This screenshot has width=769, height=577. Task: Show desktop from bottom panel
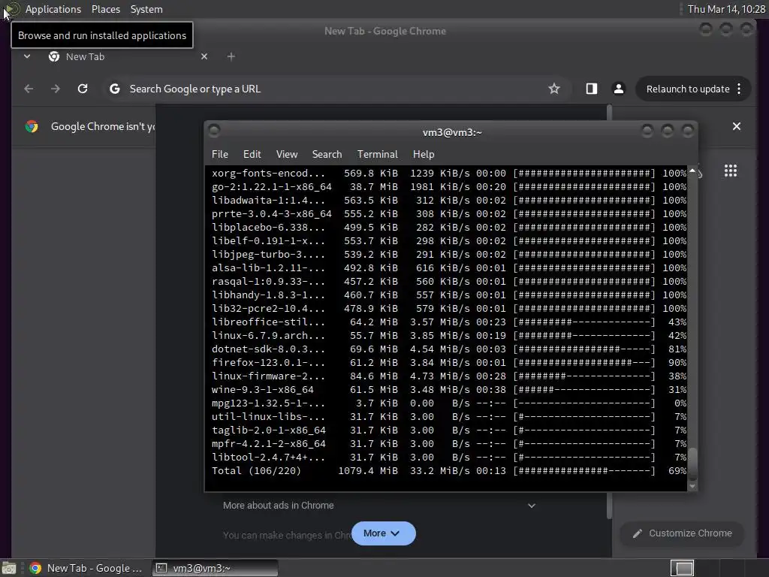(x=9, y=568)
